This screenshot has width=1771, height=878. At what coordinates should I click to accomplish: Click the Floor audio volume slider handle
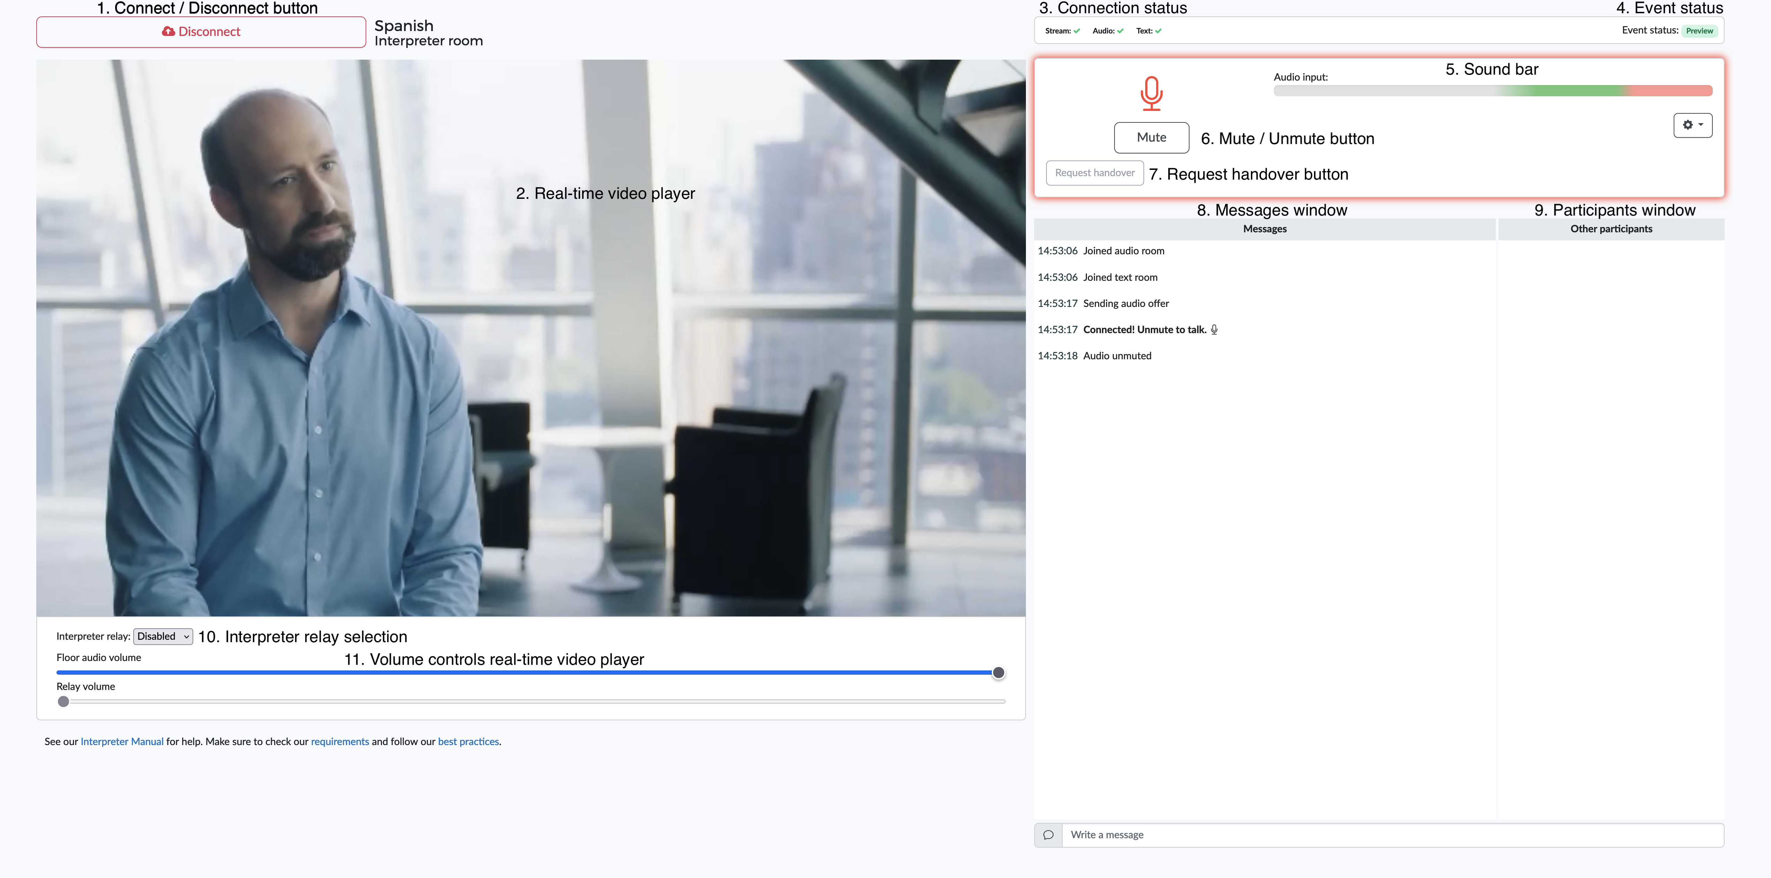(x=998, y=673)
